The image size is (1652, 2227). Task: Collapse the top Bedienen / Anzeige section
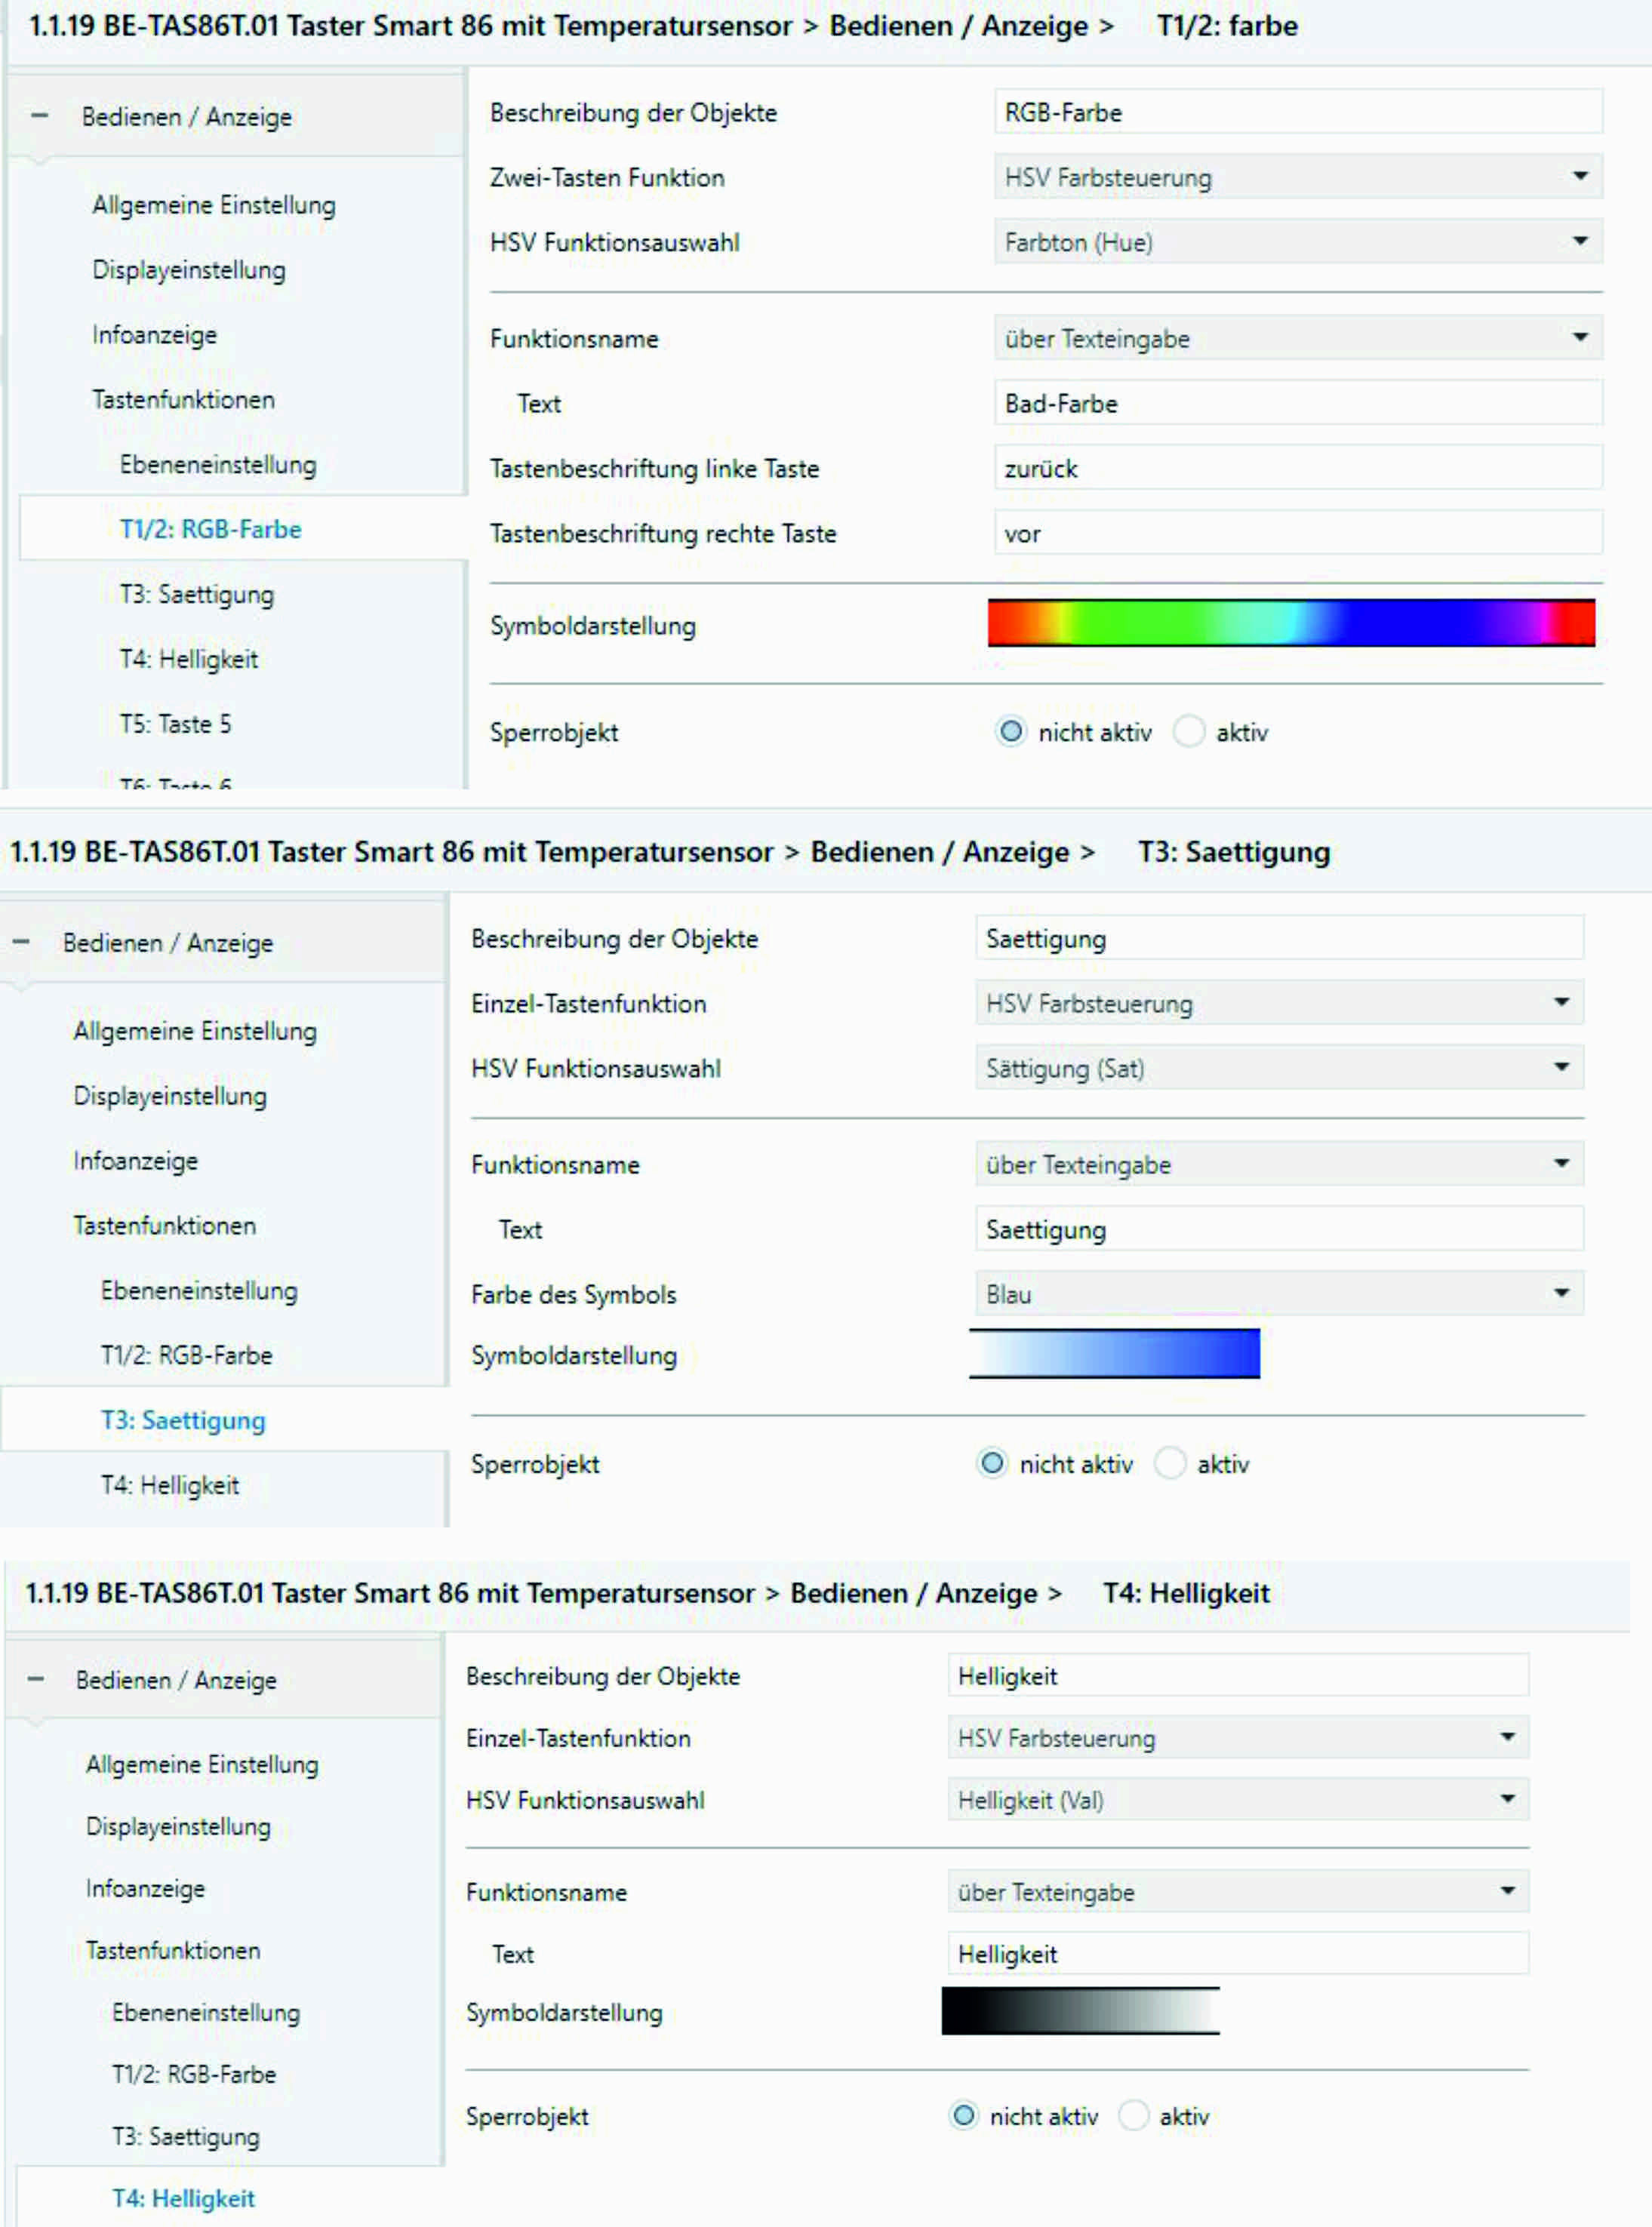click(x=39, y=116)
